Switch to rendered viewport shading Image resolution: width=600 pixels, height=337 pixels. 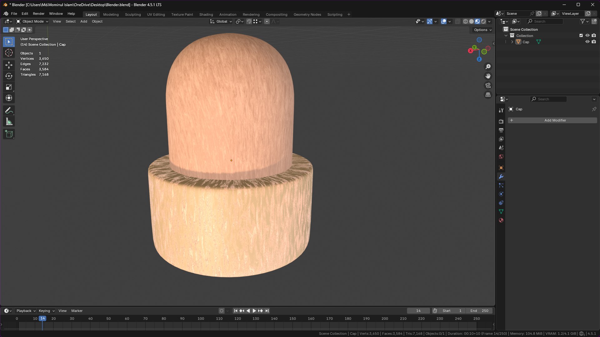click(x=483, y=22)
